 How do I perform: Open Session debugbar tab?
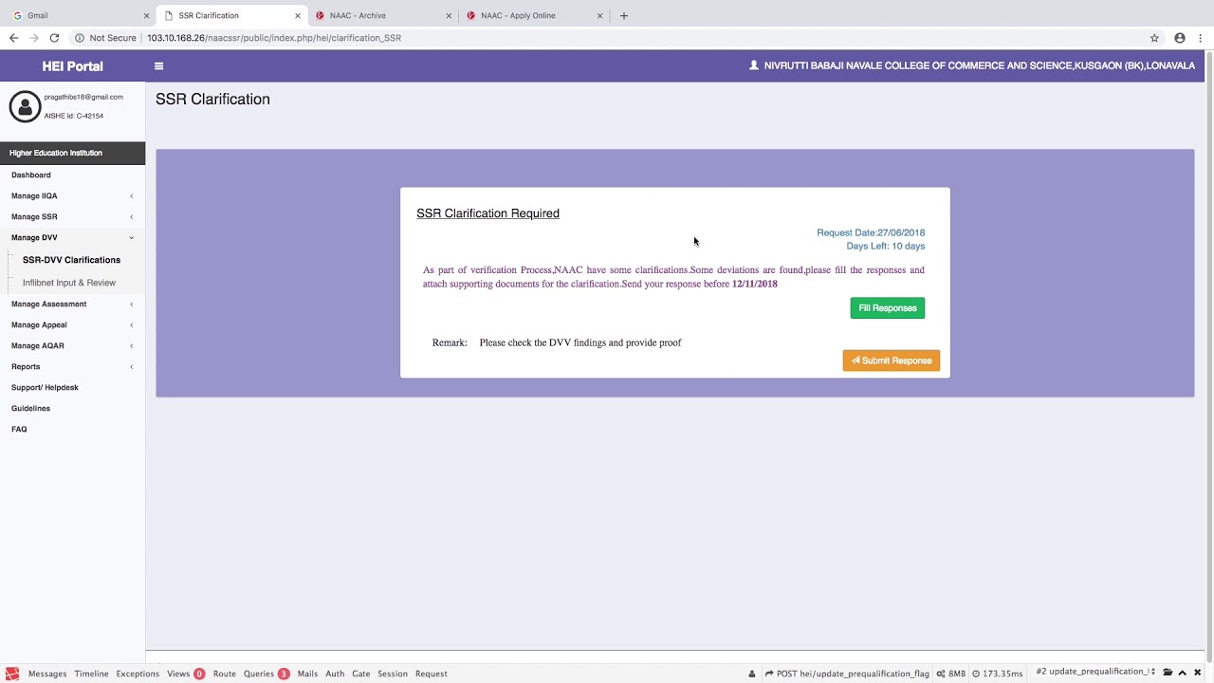[x=393, y=674]
